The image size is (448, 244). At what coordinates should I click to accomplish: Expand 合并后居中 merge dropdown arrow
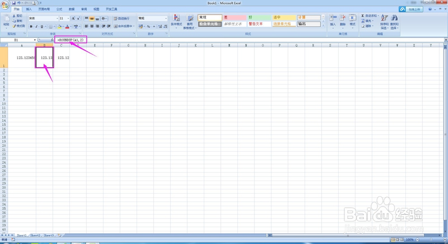click(x=134, y=26)
